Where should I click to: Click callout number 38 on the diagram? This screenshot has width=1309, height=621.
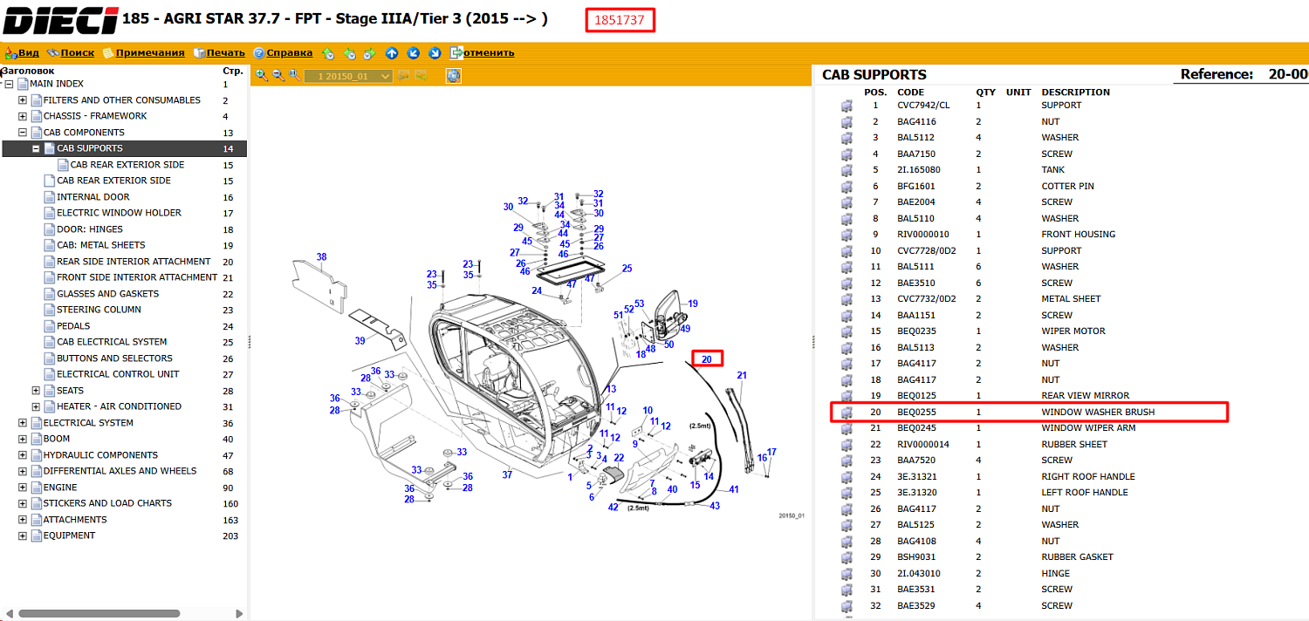click(321, 257)
